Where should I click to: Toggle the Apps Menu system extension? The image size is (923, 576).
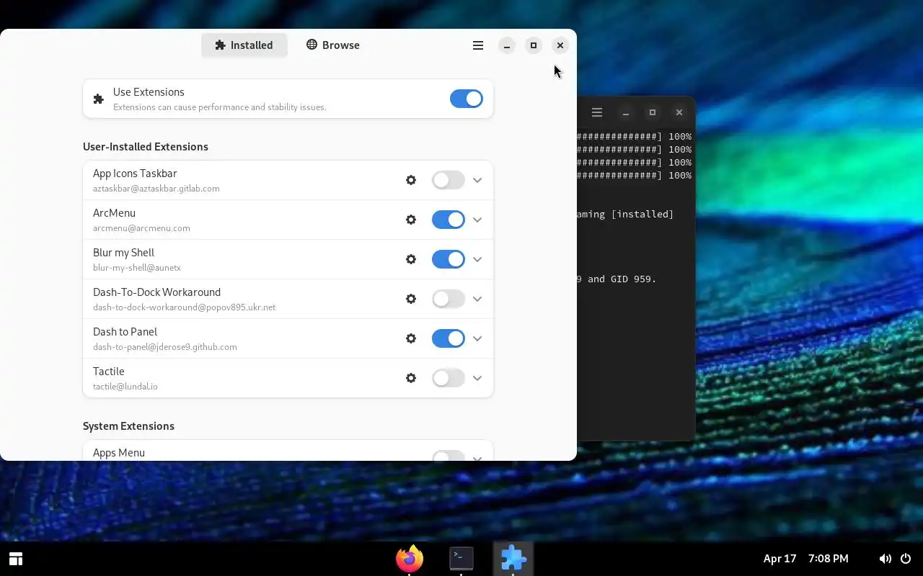click(449, 456)
